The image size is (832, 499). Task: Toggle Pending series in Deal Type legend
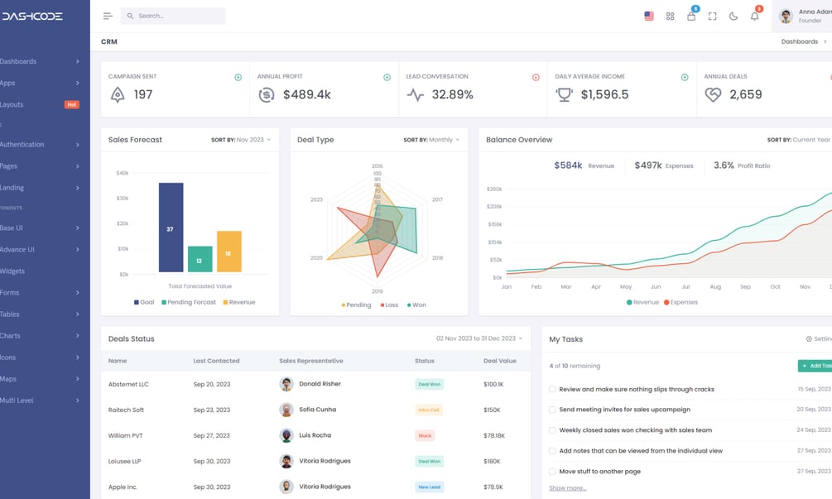[x=357, y=305]
